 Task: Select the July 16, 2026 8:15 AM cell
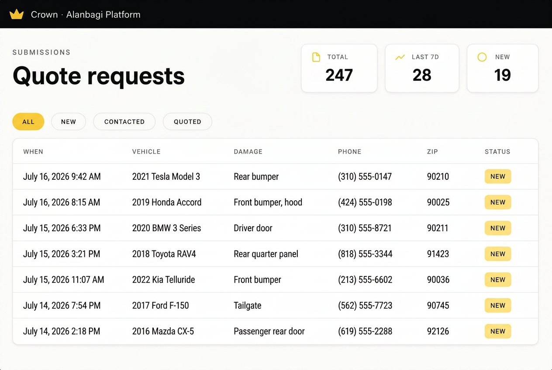pos(62,202)
